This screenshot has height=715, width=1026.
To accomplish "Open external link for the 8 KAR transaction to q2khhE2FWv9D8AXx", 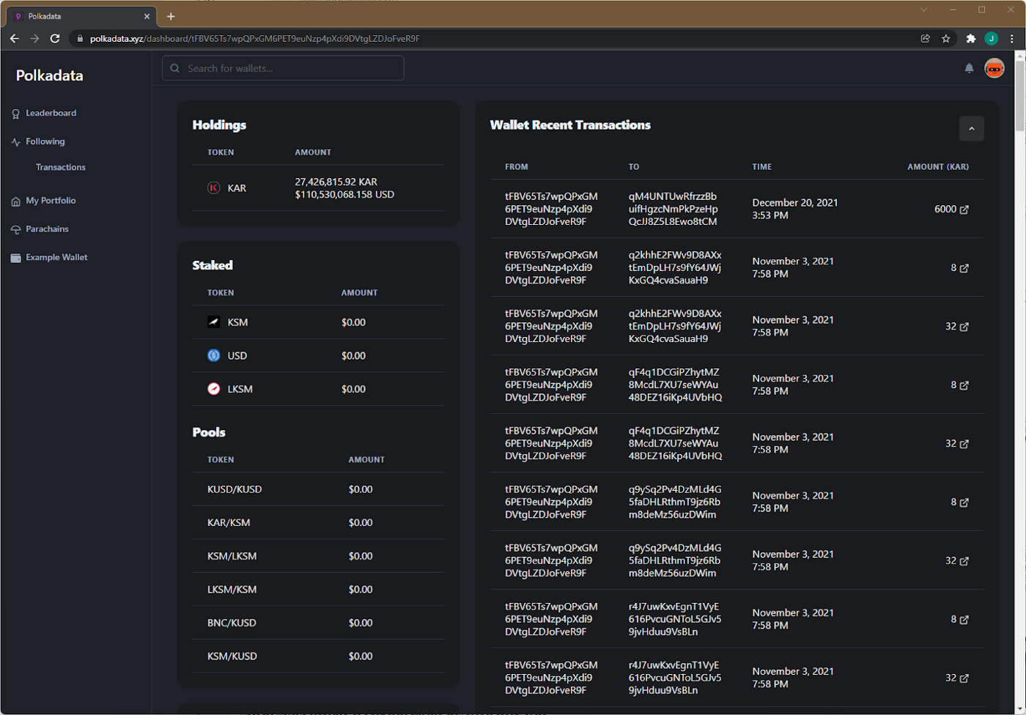I will click(x=964, y=268).
